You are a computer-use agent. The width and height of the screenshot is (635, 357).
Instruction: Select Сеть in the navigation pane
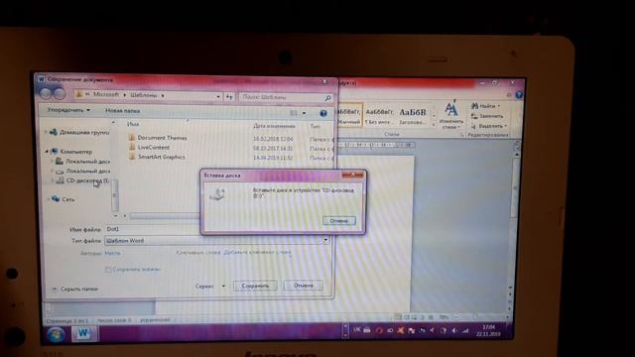coord(68,199)
